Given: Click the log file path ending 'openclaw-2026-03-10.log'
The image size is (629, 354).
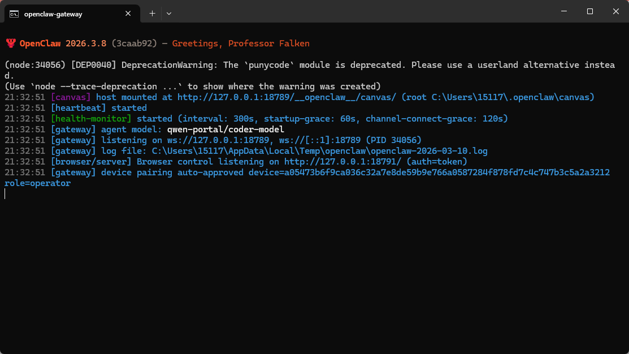Looking at the screenshot, I should click(319, 151).
